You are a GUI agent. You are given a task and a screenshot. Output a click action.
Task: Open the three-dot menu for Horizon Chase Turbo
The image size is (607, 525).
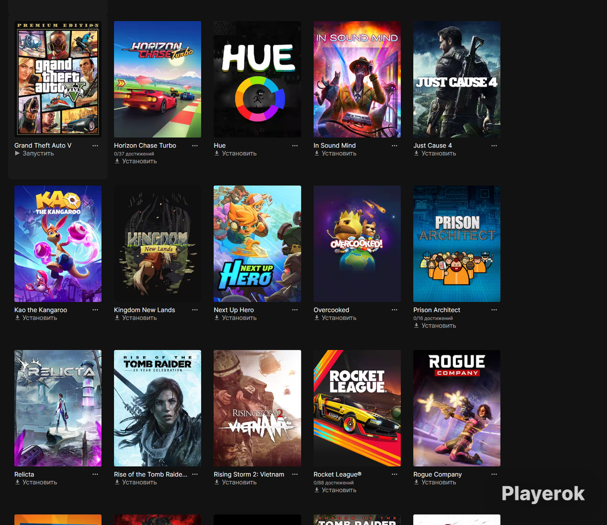click(195, 146)
